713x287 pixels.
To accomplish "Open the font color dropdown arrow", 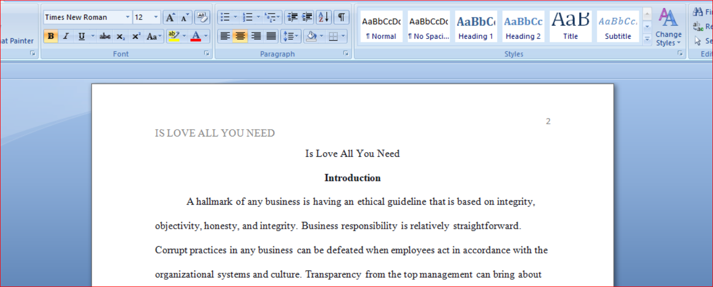I will [x=206, y=36].
